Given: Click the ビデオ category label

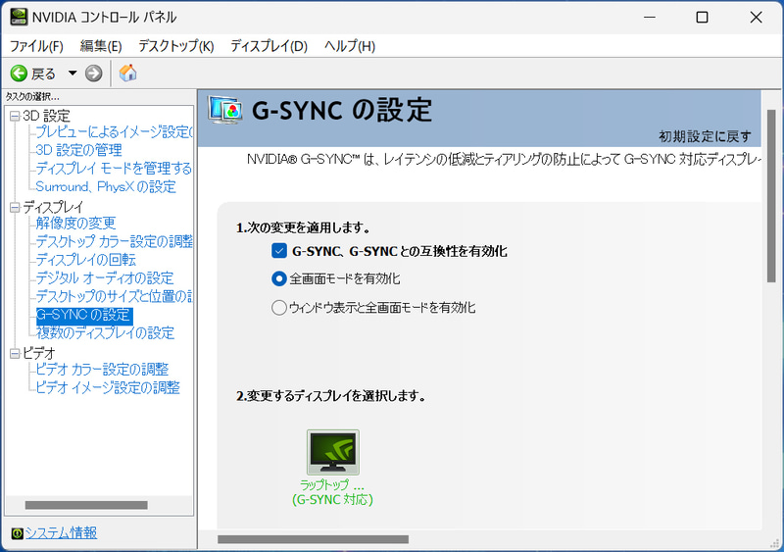Looking at the screenshot, I should [39, 353].
